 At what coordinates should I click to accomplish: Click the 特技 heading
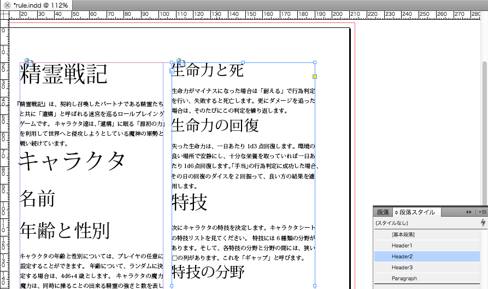(190, 202)
